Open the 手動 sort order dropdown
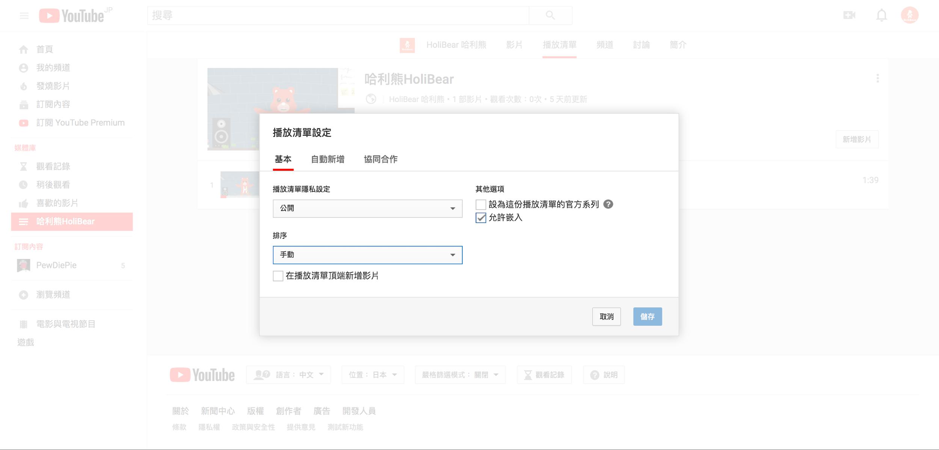The height and width of the screenshot is (450, 939). 367,255
